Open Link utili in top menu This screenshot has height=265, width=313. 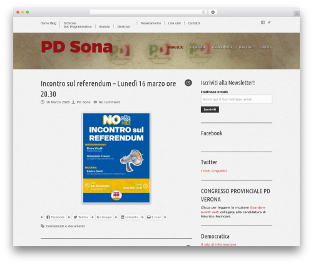point(175,23)
